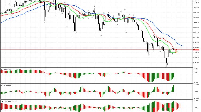This screenshot has width=201, height=112.
Task: Click the 6792.70 price axis label
Action: (196, 42)
